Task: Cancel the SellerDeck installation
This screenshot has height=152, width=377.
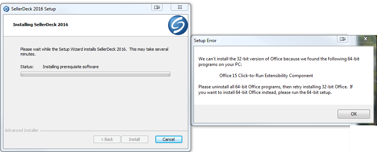Action: tap(168, 139)
